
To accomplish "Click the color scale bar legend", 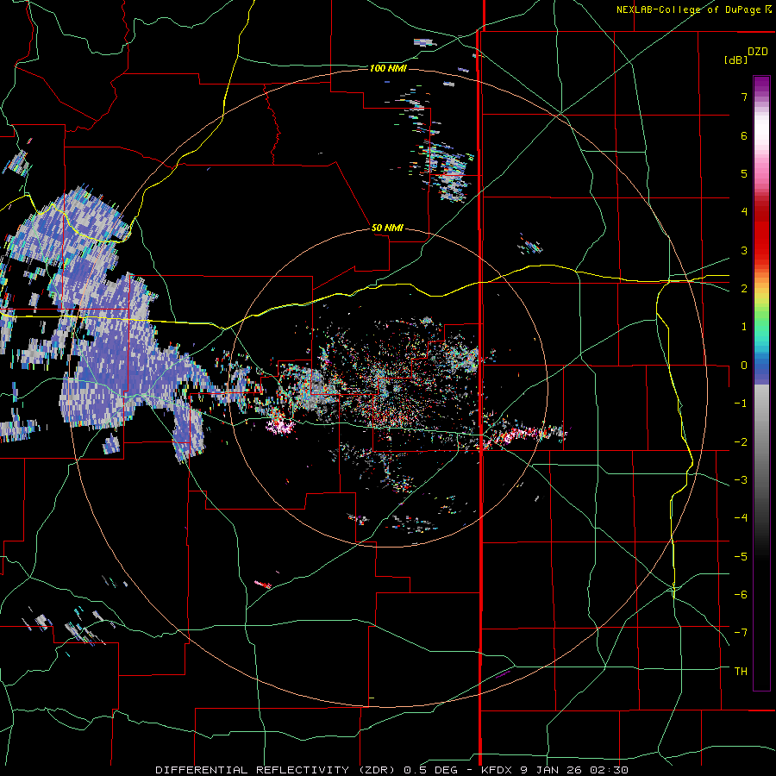I will click(761, 383).
